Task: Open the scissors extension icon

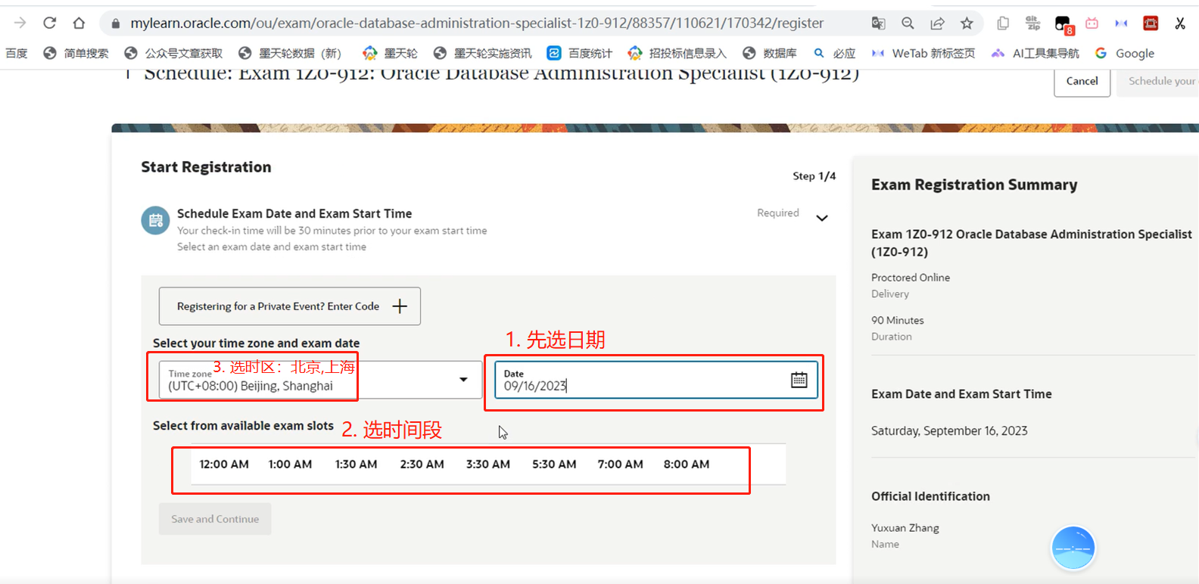Action: [1180, 23]
